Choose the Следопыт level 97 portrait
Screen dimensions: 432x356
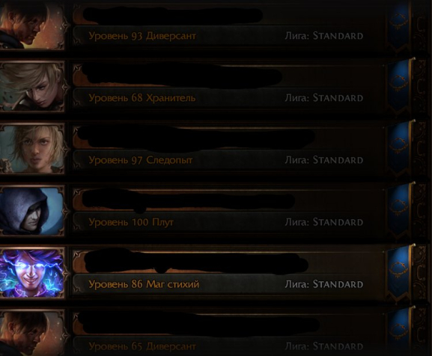point(31,148)
